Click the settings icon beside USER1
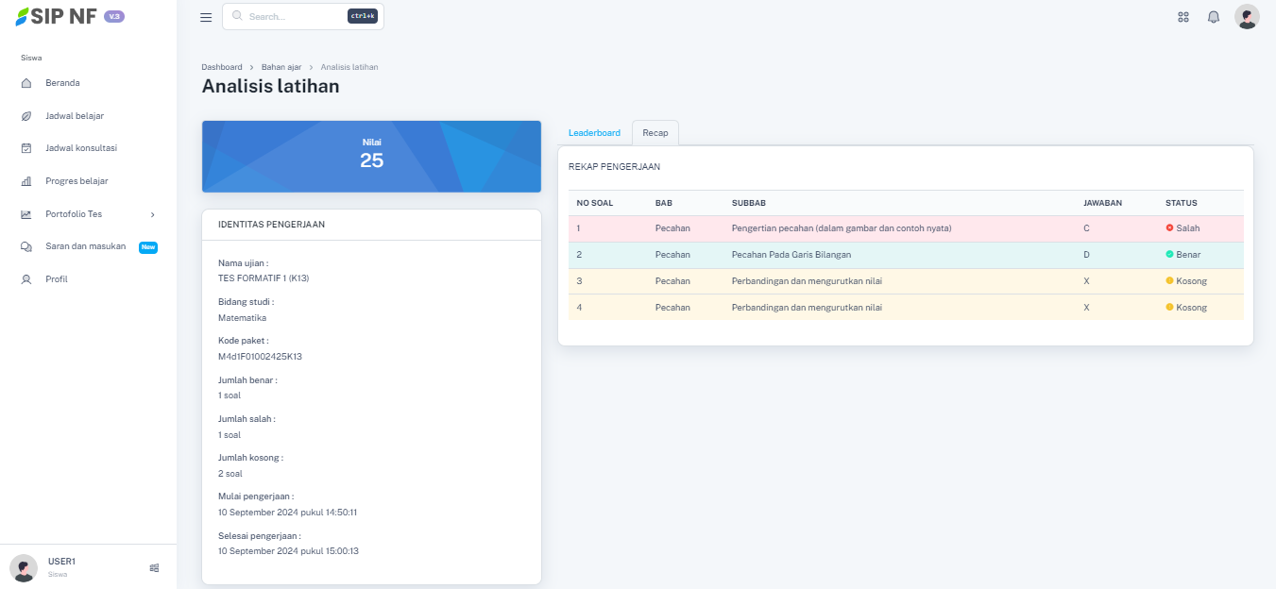This screenshot has width=1276, height=589. [x=154, y=567]
